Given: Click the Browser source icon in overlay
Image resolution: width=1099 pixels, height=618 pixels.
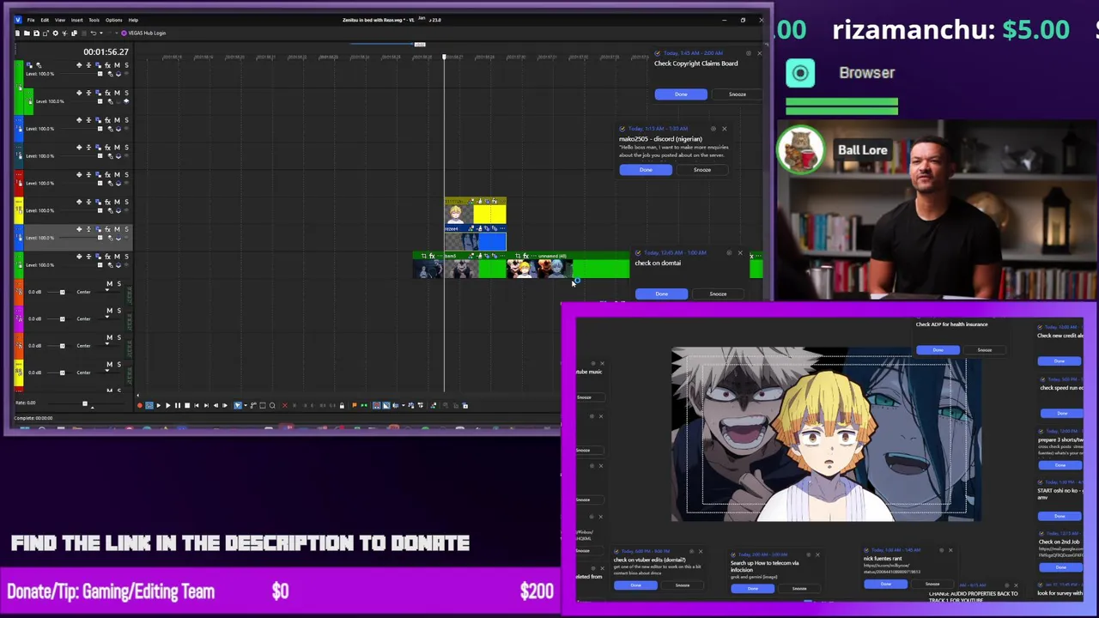Looking at the screenshot, I should (800, 73).
